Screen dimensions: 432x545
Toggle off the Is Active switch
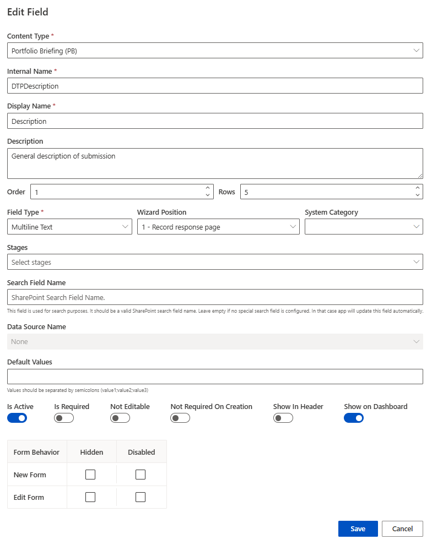(17, 418)
